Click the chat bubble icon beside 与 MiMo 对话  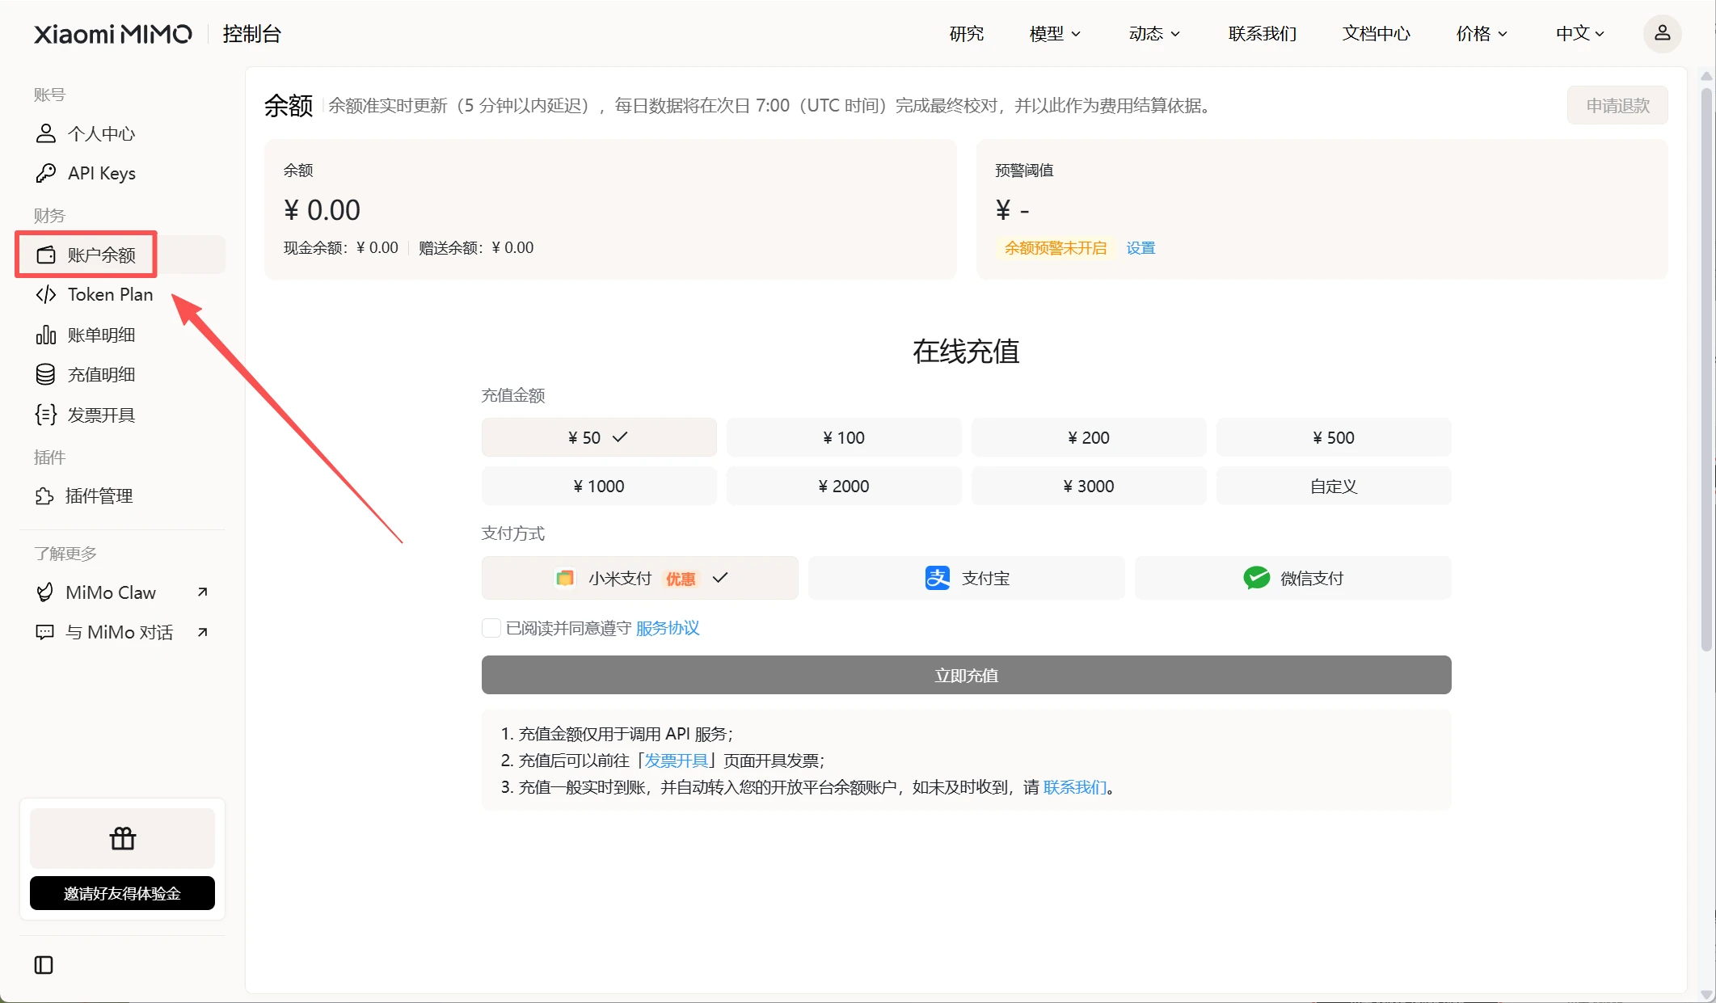(x=44, y=632)
